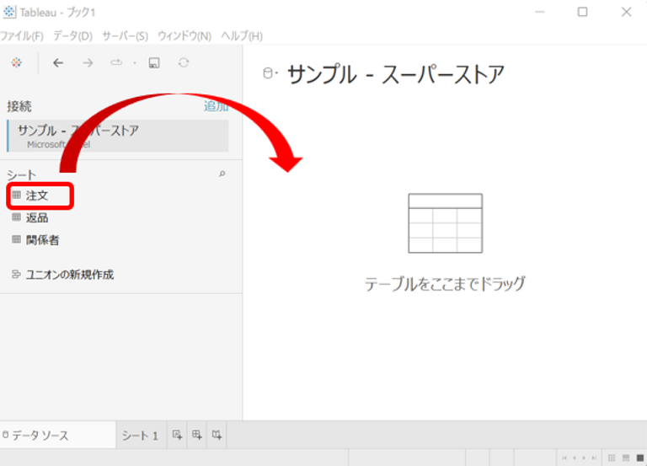Click the show sheet sorter grid icon

pos(612,458)
